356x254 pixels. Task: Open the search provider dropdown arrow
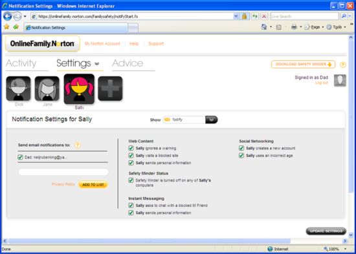click(x=350, y=16)
